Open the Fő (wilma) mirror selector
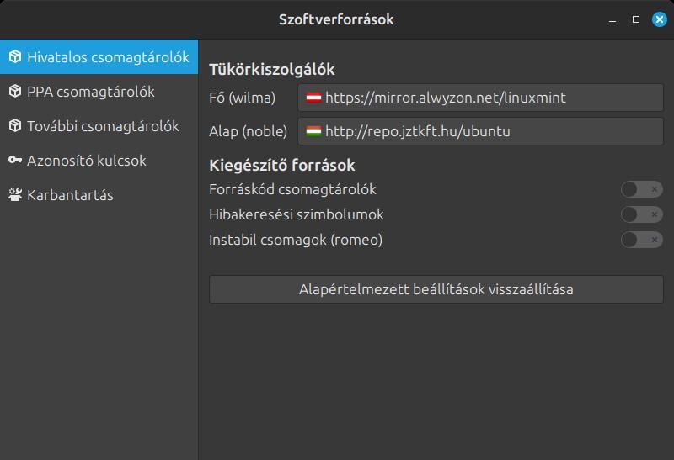Screen dimensions: 674x460 click(x=480, y=98)
